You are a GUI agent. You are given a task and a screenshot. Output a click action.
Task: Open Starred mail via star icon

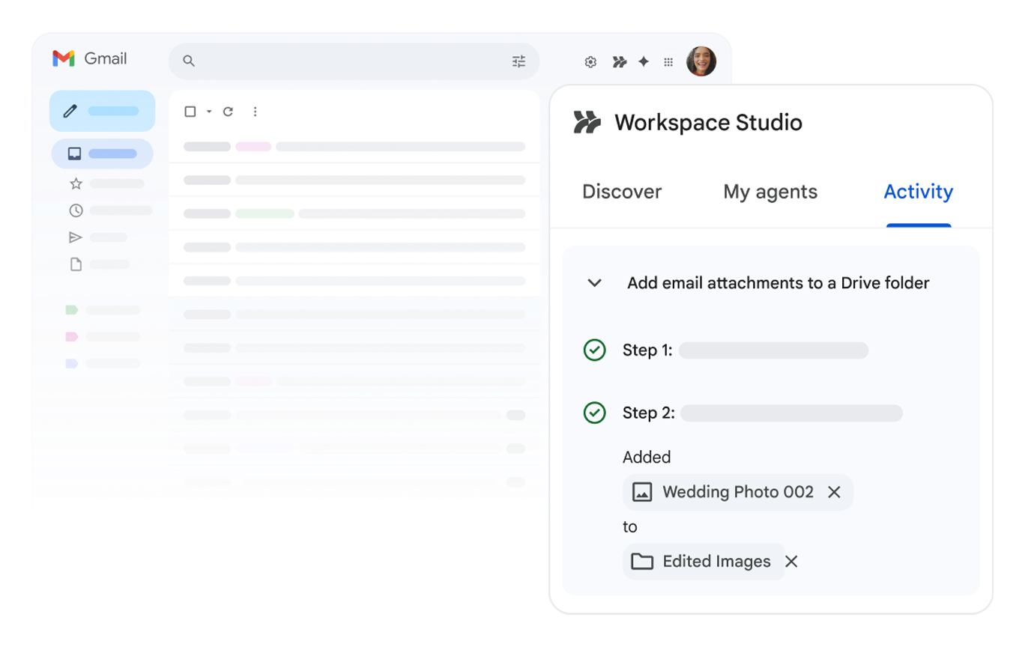76,183
